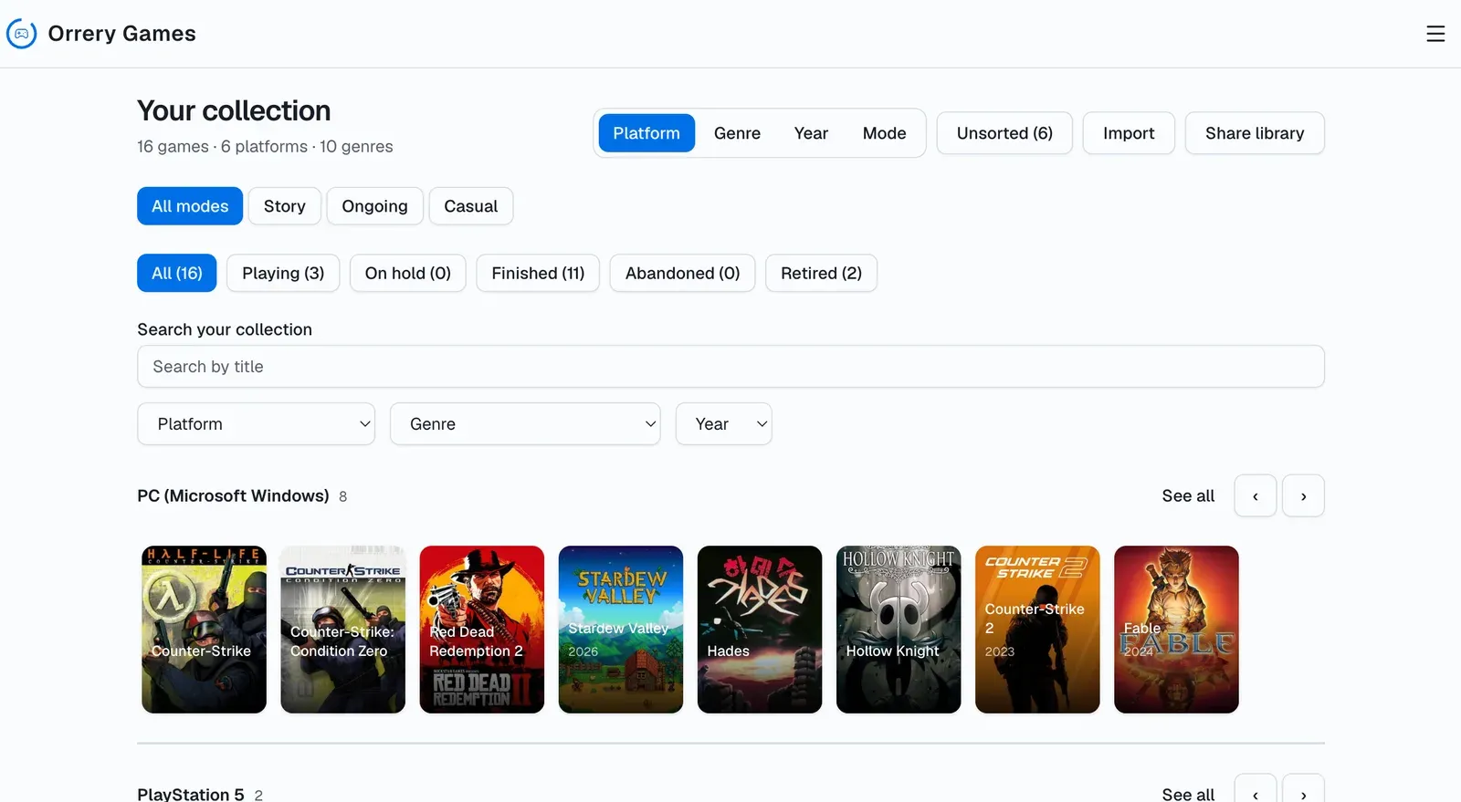Show All (16) games

point(177,273)
